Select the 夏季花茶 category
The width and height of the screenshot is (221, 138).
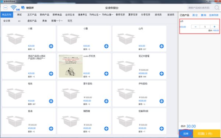pyautogui.click(x=133, y=15)
